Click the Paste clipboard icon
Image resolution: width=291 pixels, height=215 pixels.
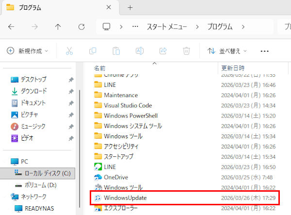tap(116, 51)
